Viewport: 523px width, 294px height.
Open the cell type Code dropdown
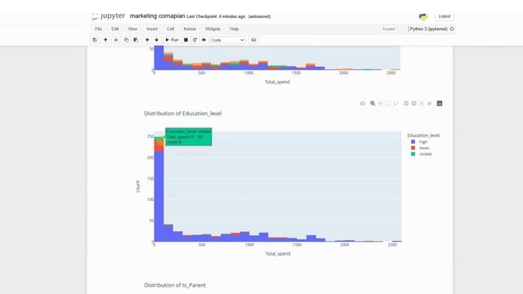(x=228, y=40)
